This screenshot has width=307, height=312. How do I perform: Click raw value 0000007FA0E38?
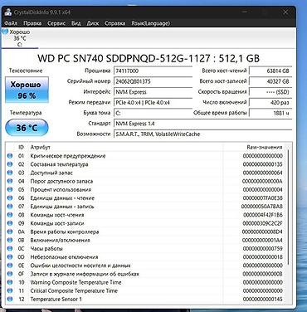pos(263,197)
